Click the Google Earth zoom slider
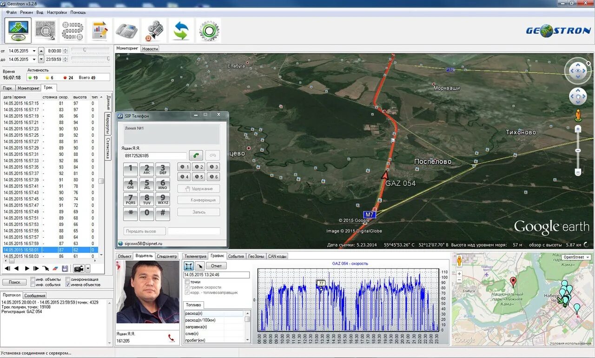This screenshot has width=595, height=358. click(x=578, y=150)
